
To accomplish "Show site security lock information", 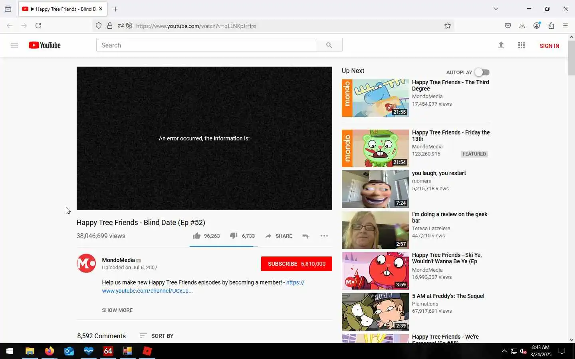I will pos(110,26).
